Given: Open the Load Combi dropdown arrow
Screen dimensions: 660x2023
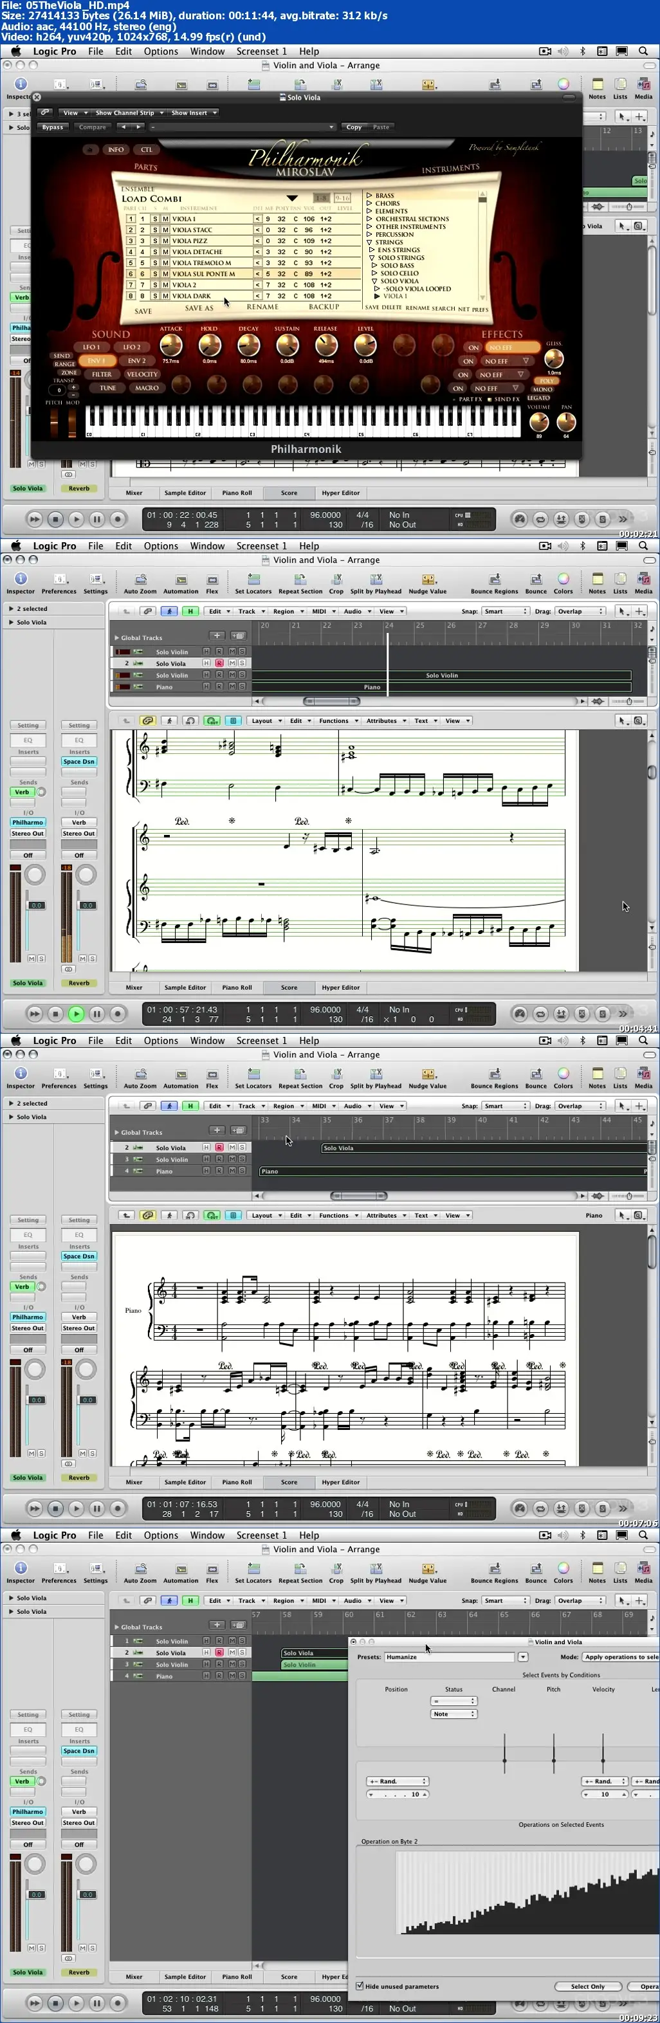Looking at the screenshot, I should click(x=292, y=199).
